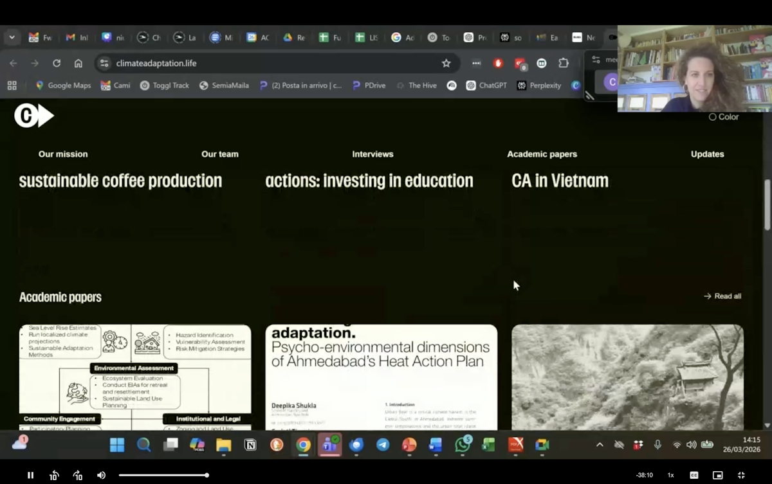
Task: Open the Ahmedabad Heat Action Plan paper
Action: pyautogui.click(x=381, y=377)
